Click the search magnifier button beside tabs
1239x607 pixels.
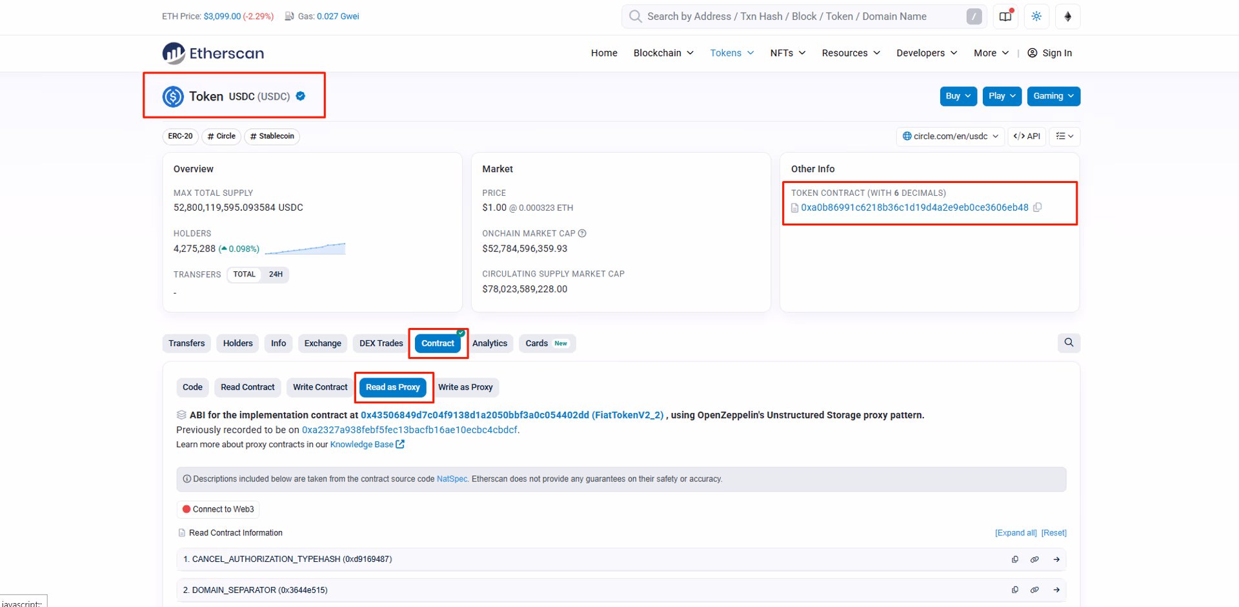click(1069, 343)
